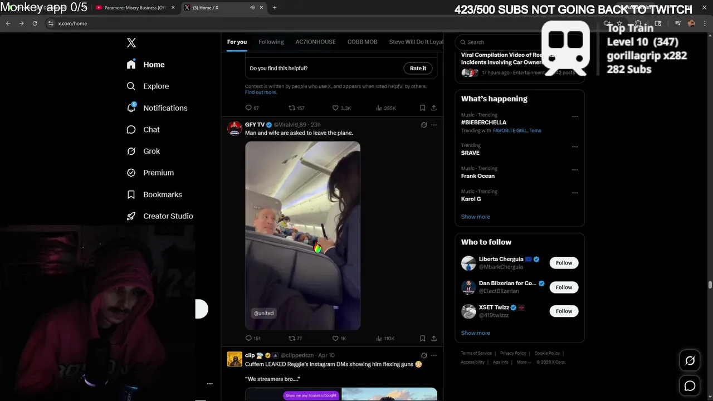713x401 pixels.
Task: Click the Rate it button
Action: [x=418, y=68]
